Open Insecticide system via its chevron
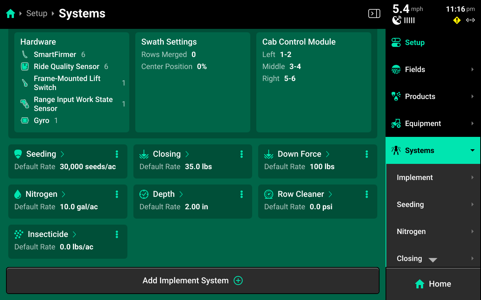481x300 pixels. pyautogui.click(x=74, y=234)
